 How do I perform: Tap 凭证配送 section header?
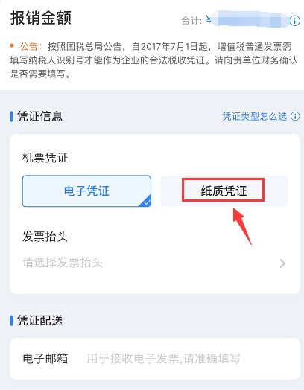pos(39,320)
